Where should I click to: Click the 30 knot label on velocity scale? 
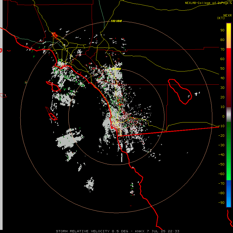click(222, 88)
